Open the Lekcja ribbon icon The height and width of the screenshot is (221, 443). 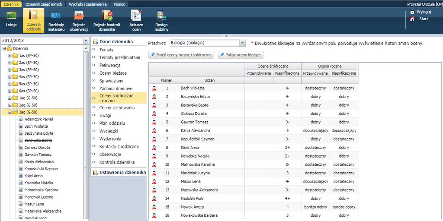point(11,15)
